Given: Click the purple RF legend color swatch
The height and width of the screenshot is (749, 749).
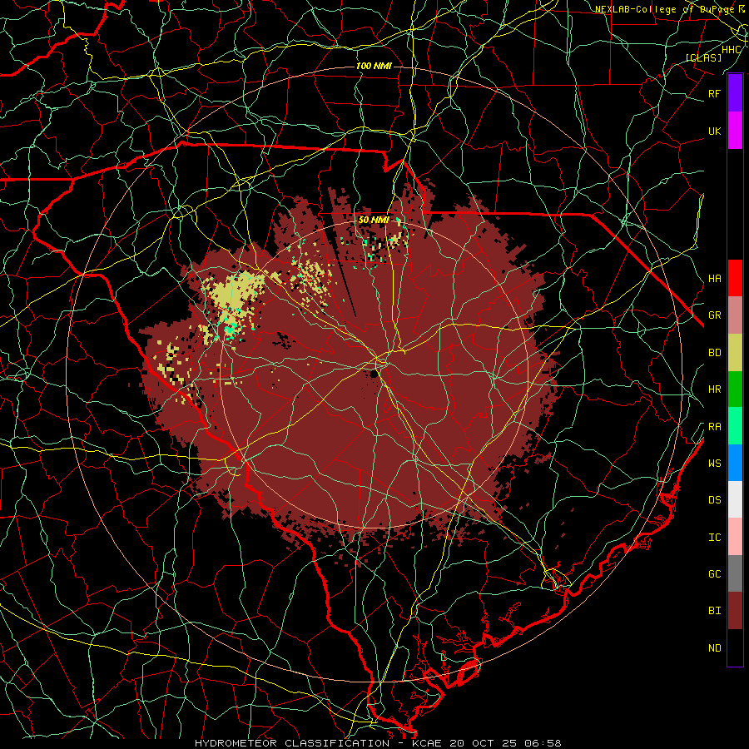Looking at the screenshot, I should click(735, 93).
